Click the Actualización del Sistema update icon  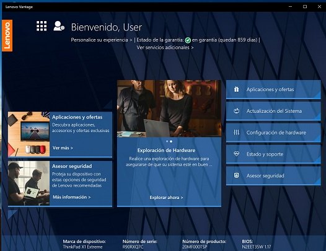click(236, 111)
